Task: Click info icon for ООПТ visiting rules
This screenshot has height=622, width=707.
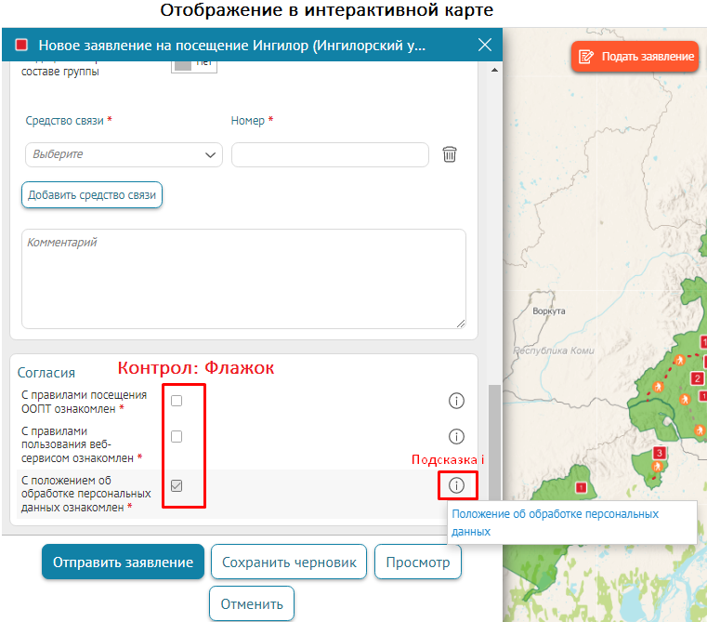Action: (456, 401)
